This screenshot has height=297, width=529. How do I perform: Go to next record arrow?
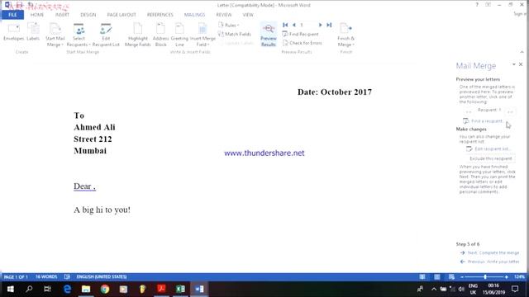click(320, 25)
